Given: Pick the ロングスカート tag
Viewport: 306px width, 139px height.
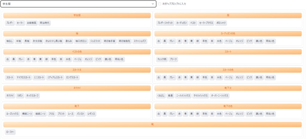Looking at the screenshot, I should click(x=72, y=77).
